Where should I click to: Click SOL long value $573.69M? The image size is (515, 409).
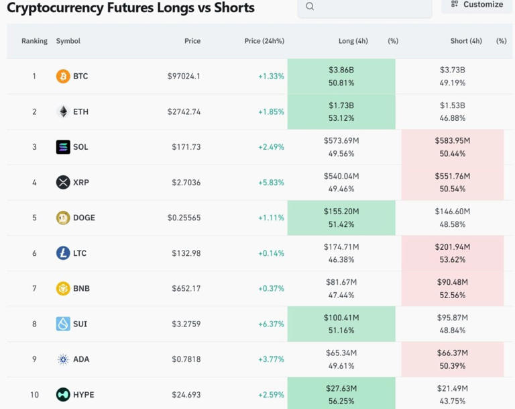[341, 141]
